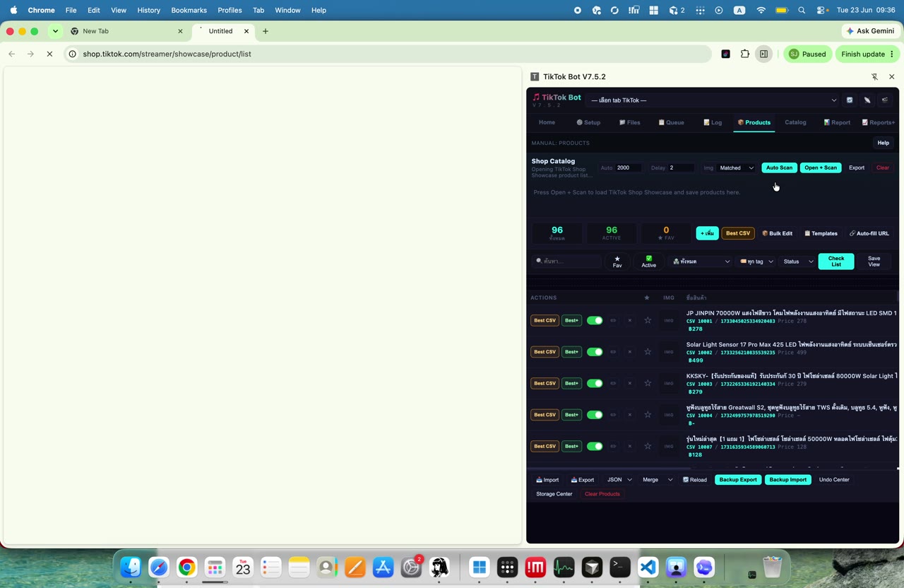Click the refresh icon beside the TikTok tab selector
The image size is (904, 588).
point(850,100)
